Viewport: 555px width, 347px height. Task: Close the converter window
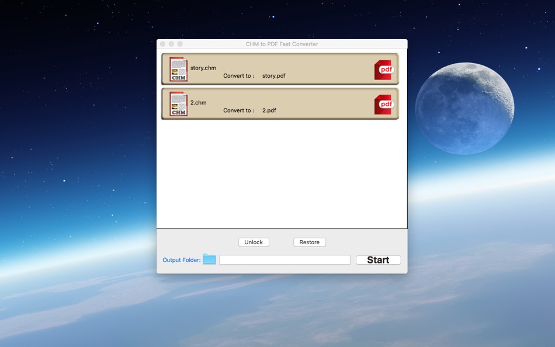[x=163, y=44]
